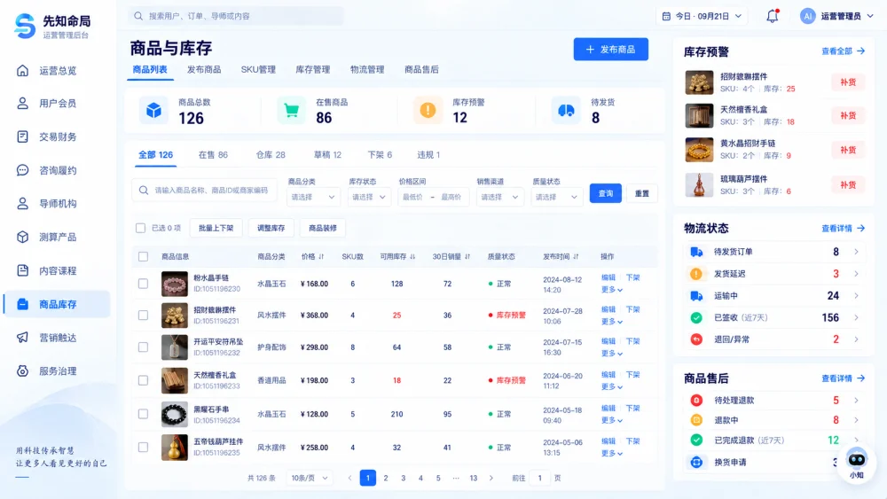The width and height of the screenshot is (887, 499).
Task: Switch to the 发布商品 tab
Action: (204, 69)
